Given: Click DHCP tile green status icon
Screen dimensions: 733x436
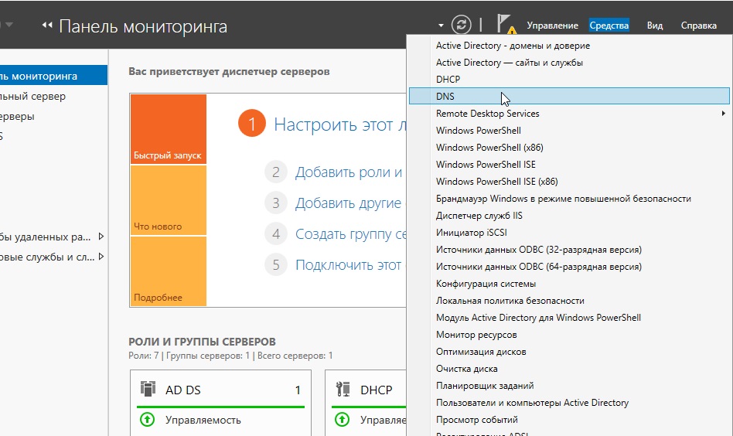Looking at the screenshot, I should (x=343, y=420).
